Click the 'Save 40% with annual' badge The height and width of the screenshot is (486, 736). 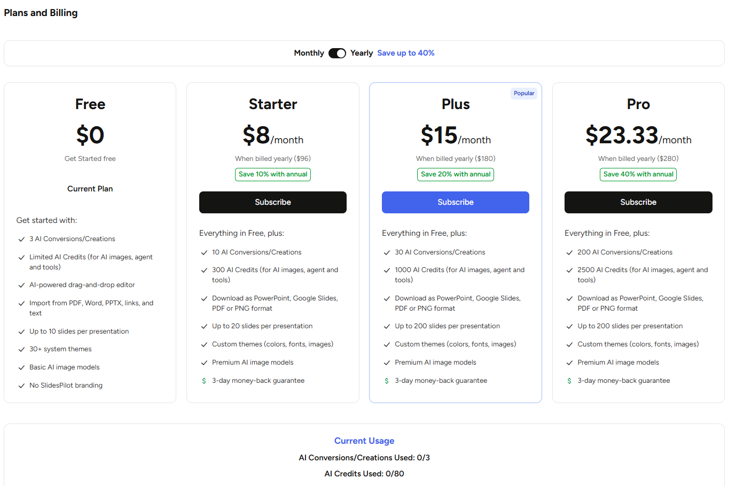tap(638, 174)
